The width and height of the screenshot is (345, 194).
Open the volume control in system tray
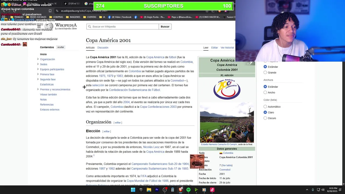(323, 190)
